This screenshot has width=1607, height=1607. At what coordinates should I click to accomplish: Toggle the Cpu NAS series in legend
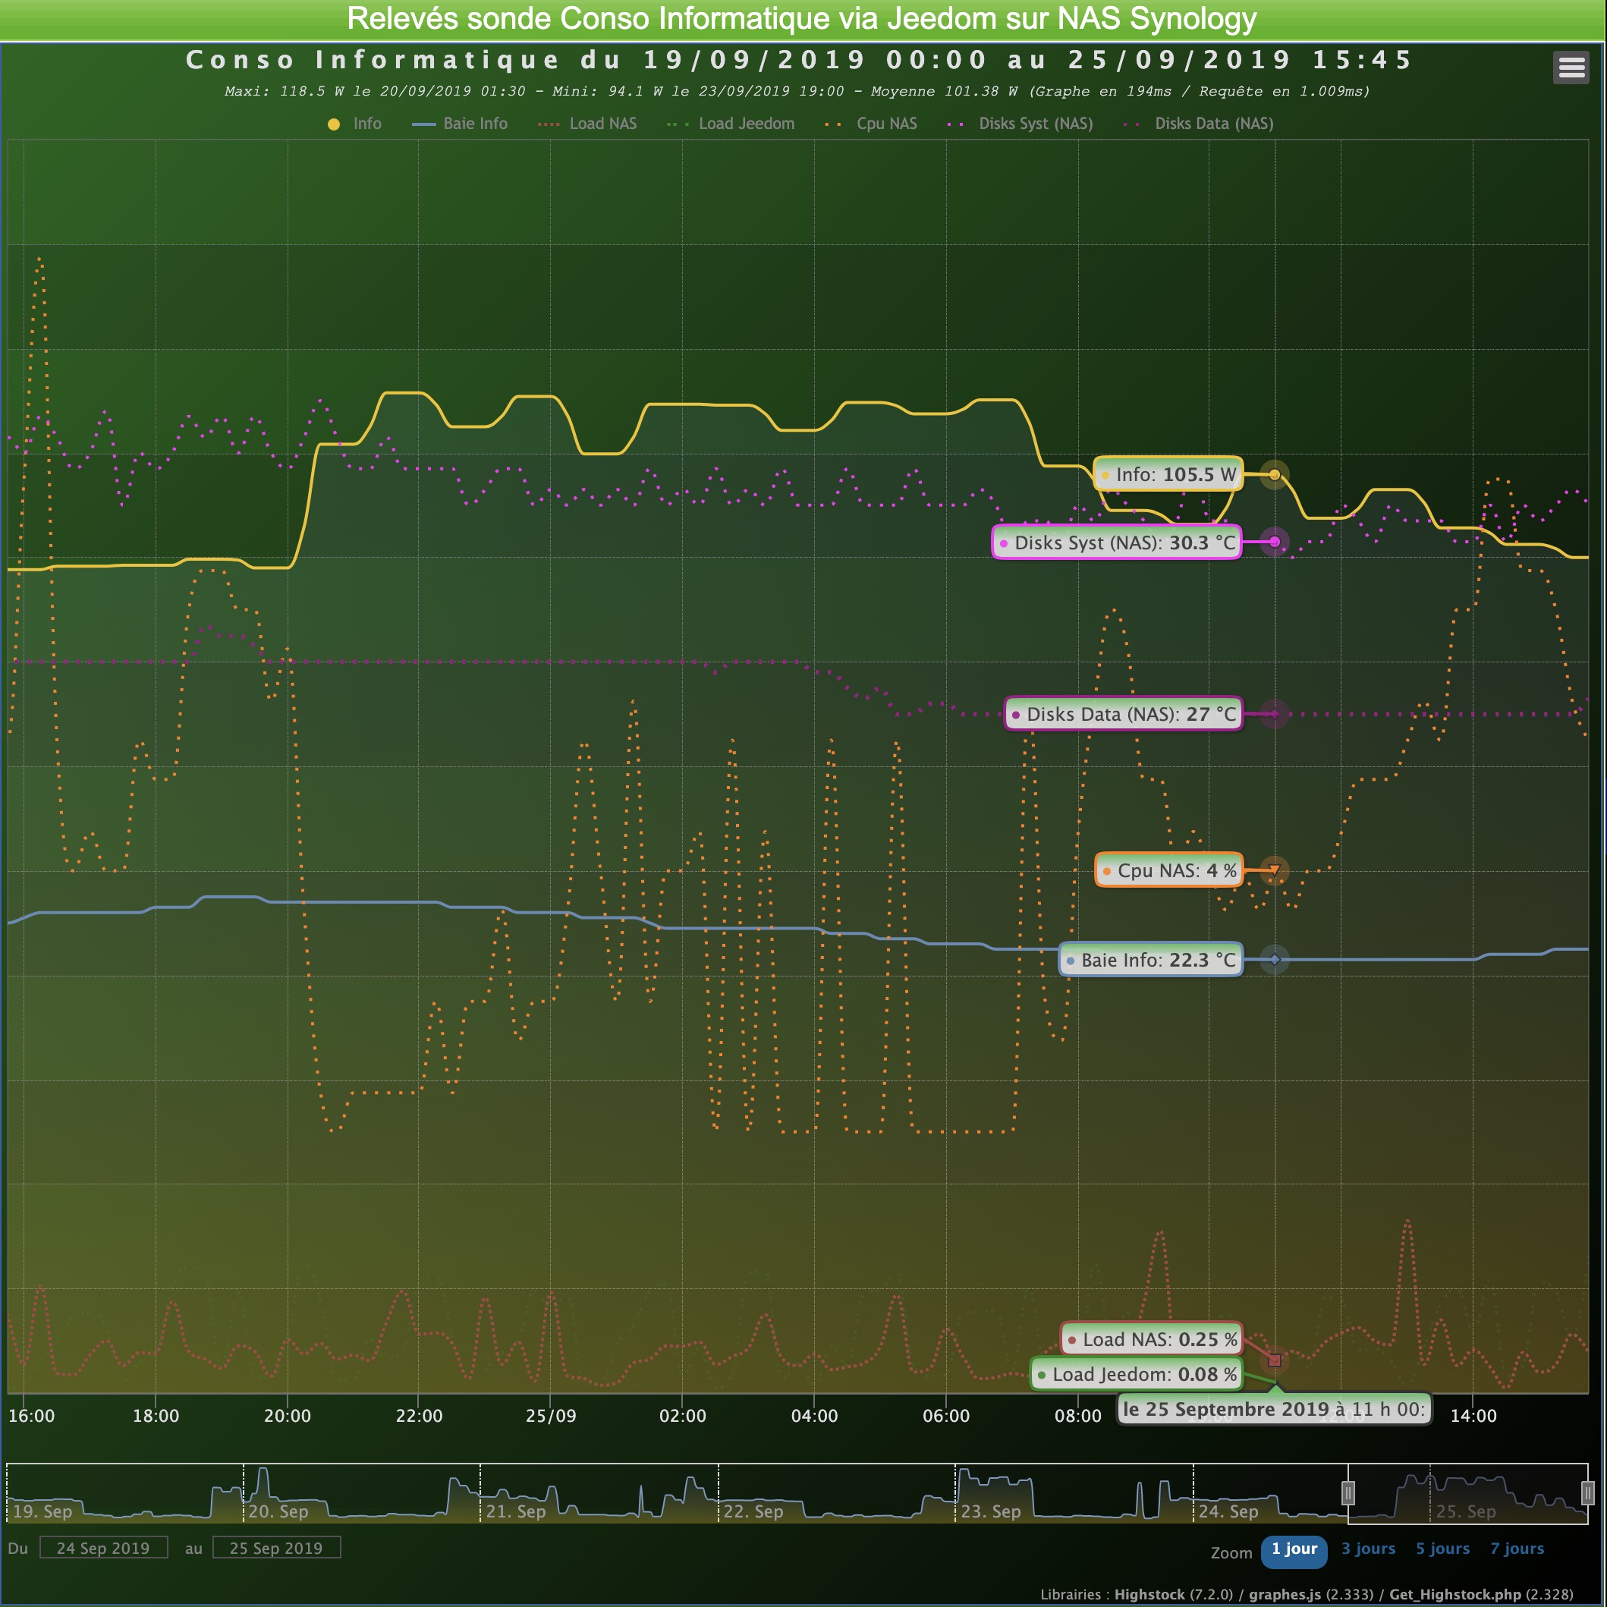tap(870, 124)
